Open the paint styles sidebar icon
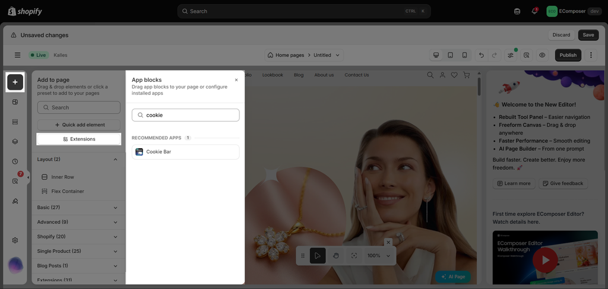This screenshot has height=289, width=608. point(15,201)
